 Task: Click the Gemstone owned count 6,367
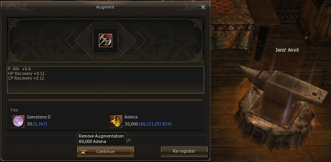tap(40, 124)
